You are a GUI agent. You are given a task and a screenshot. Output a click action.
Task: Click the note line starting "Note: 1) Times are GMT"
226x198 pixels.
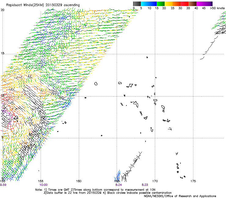point(95,190)
